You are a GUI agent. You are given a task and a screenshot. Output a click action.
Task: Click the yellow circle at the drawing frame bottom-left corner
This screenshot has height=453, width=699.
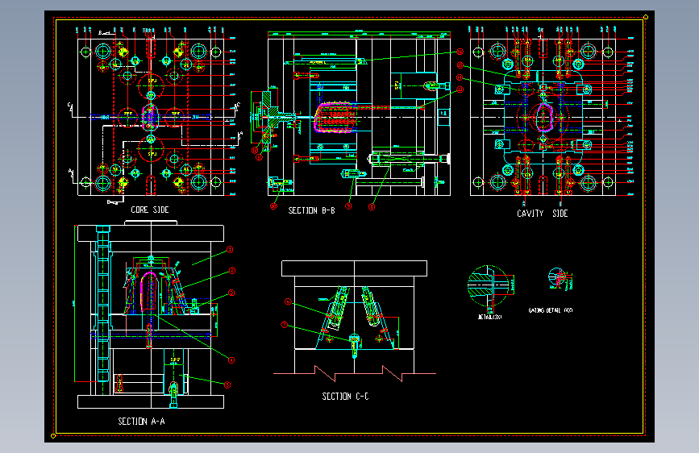click(53, 435)
